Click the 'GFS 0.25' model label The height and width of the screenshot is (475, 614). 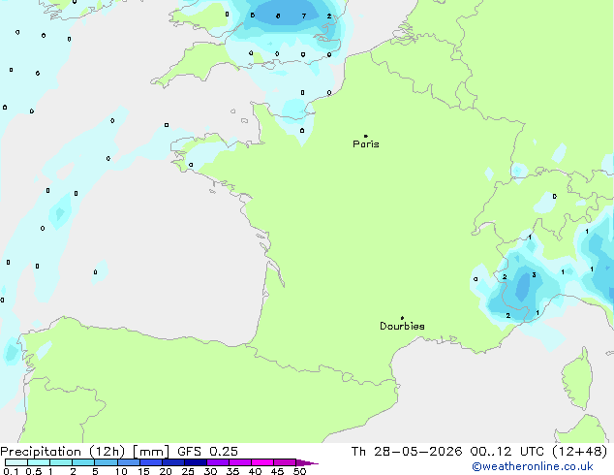click(x=207, y=452)
